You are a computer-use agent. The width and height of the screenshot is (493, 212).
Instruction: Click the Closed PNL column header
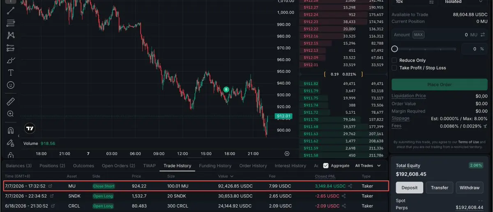pyautogui.click(x=326, y=176)
